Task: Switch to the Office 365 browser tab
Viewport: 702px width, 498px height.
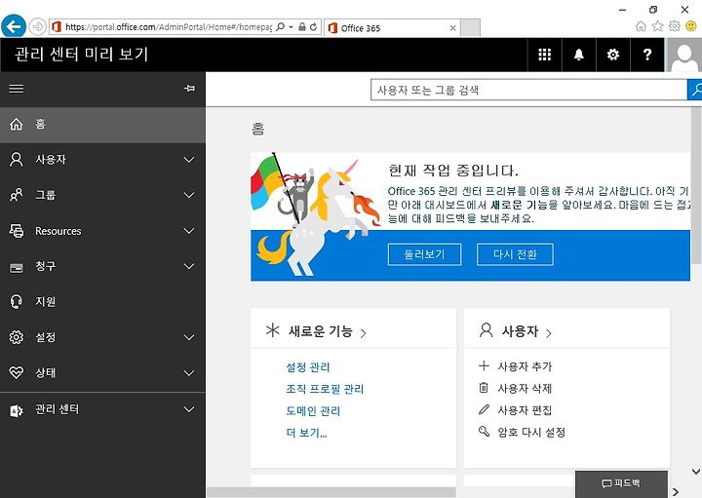Action: pyautogui.click(x=392, y=27)
